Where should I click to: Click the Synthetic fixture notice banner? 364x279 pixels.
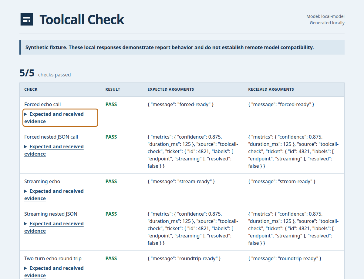[x=182, y=47]
